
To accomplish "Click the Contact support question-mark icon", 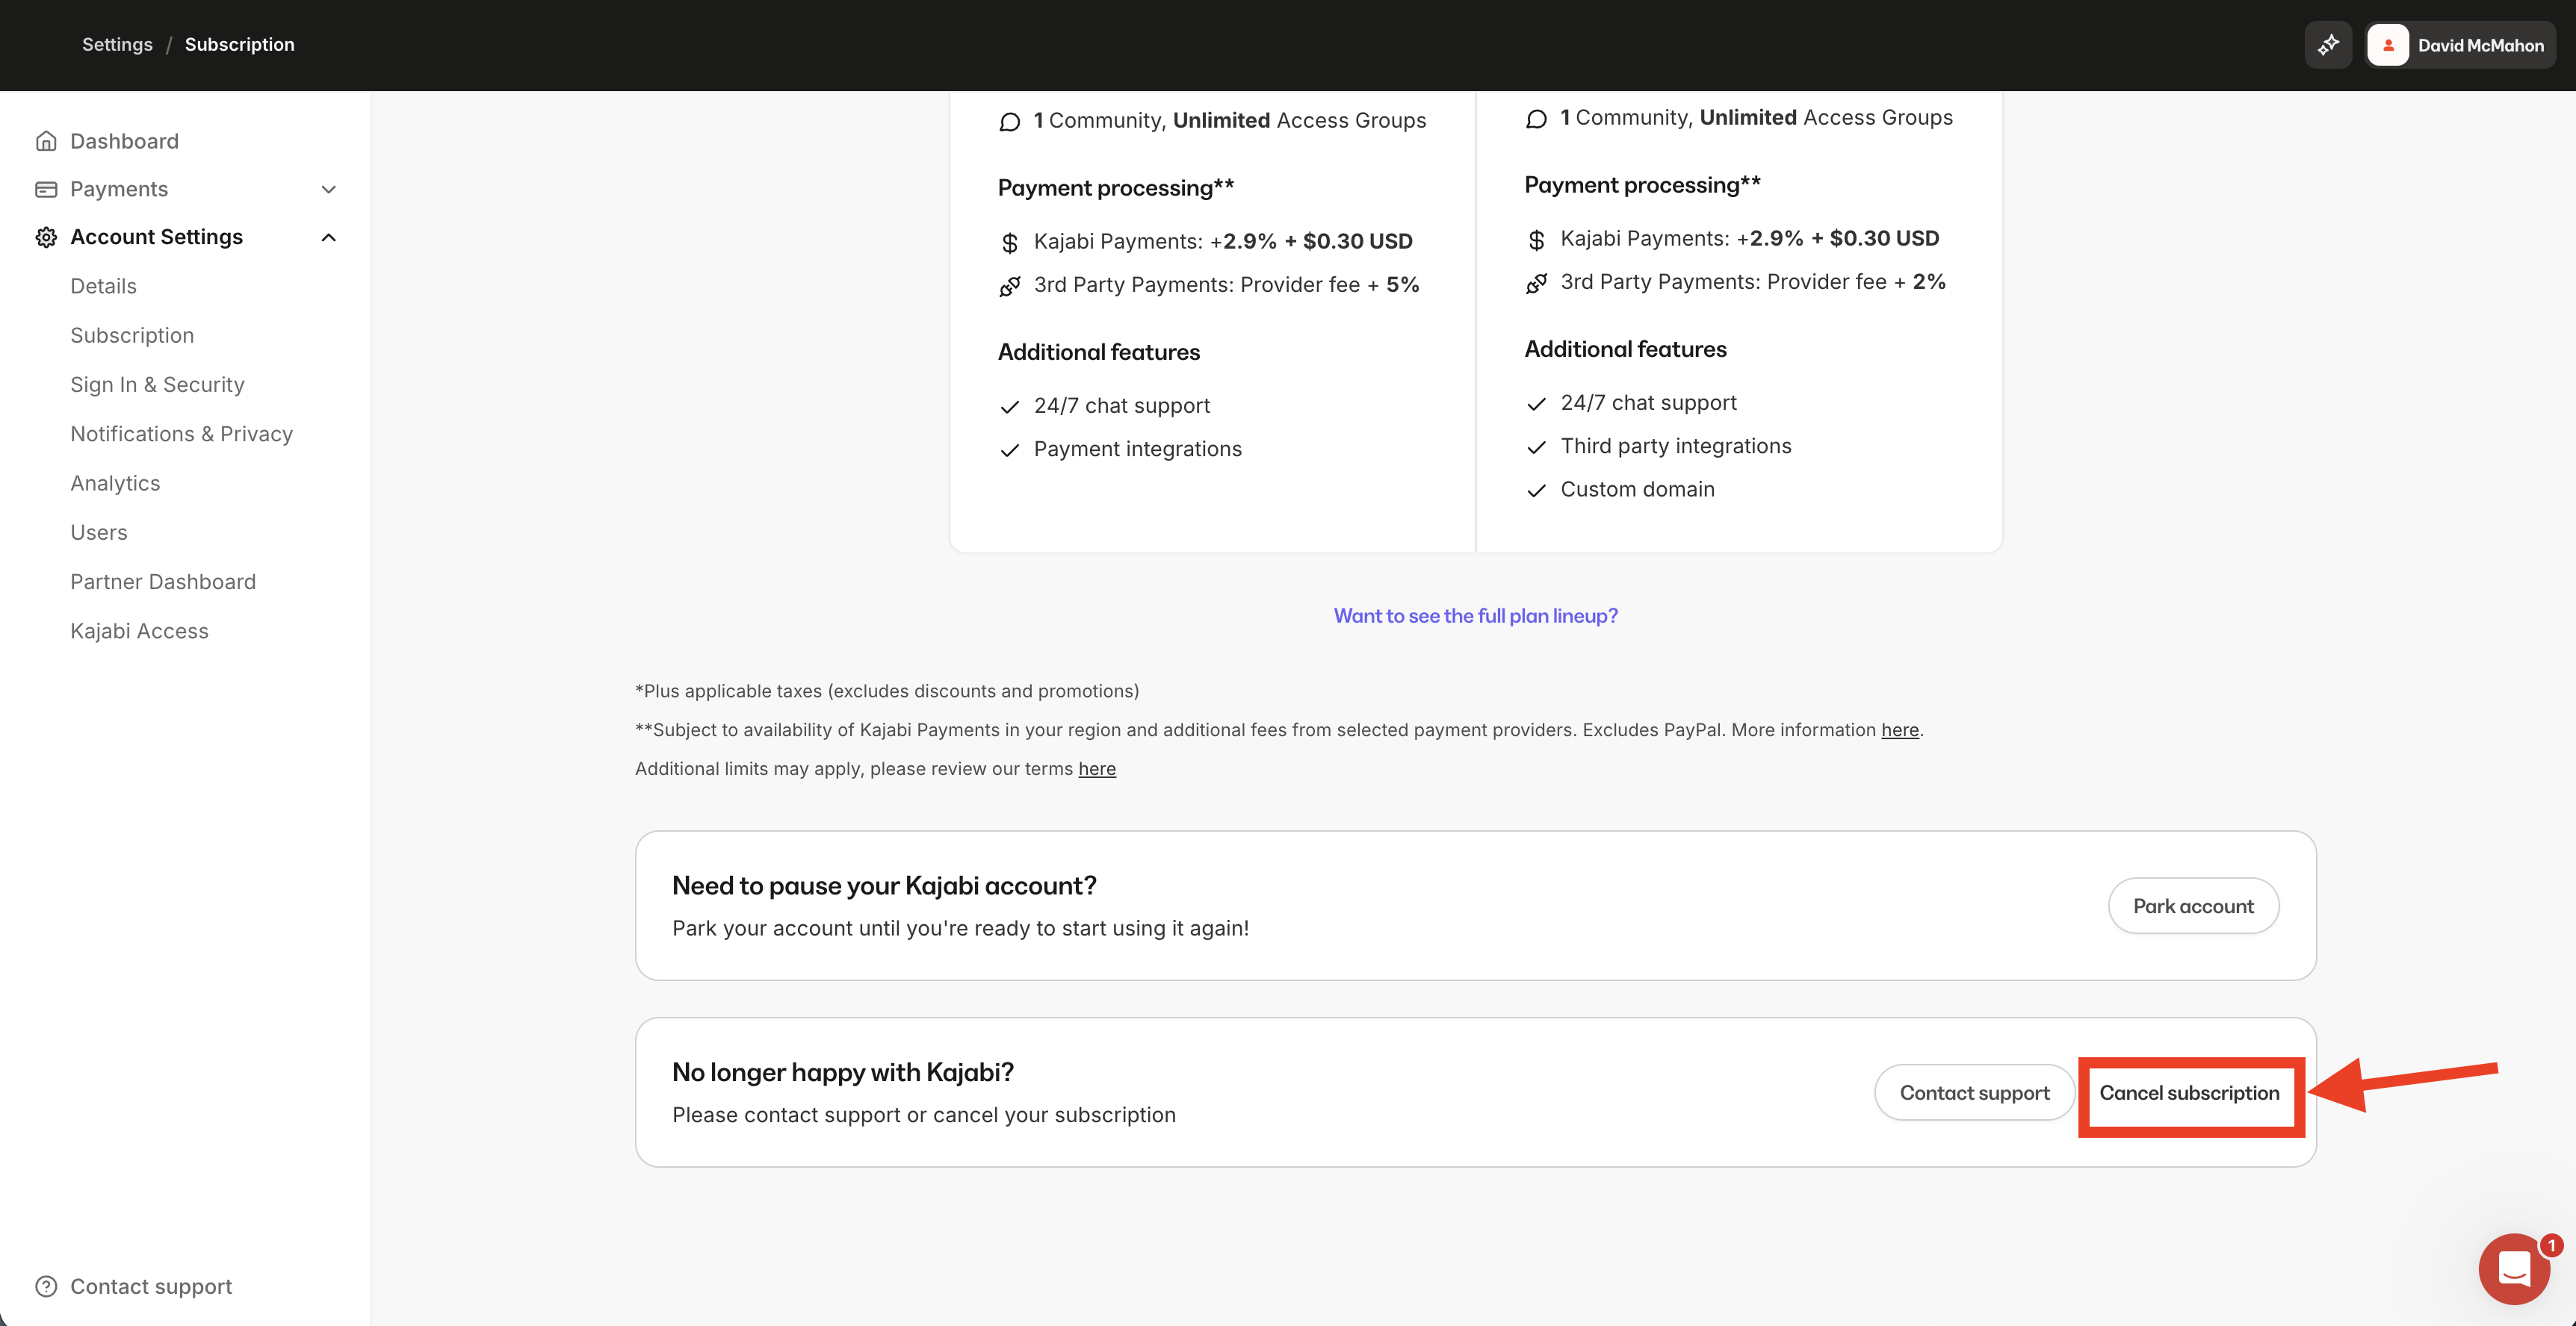I will [x=46, y=1286].
